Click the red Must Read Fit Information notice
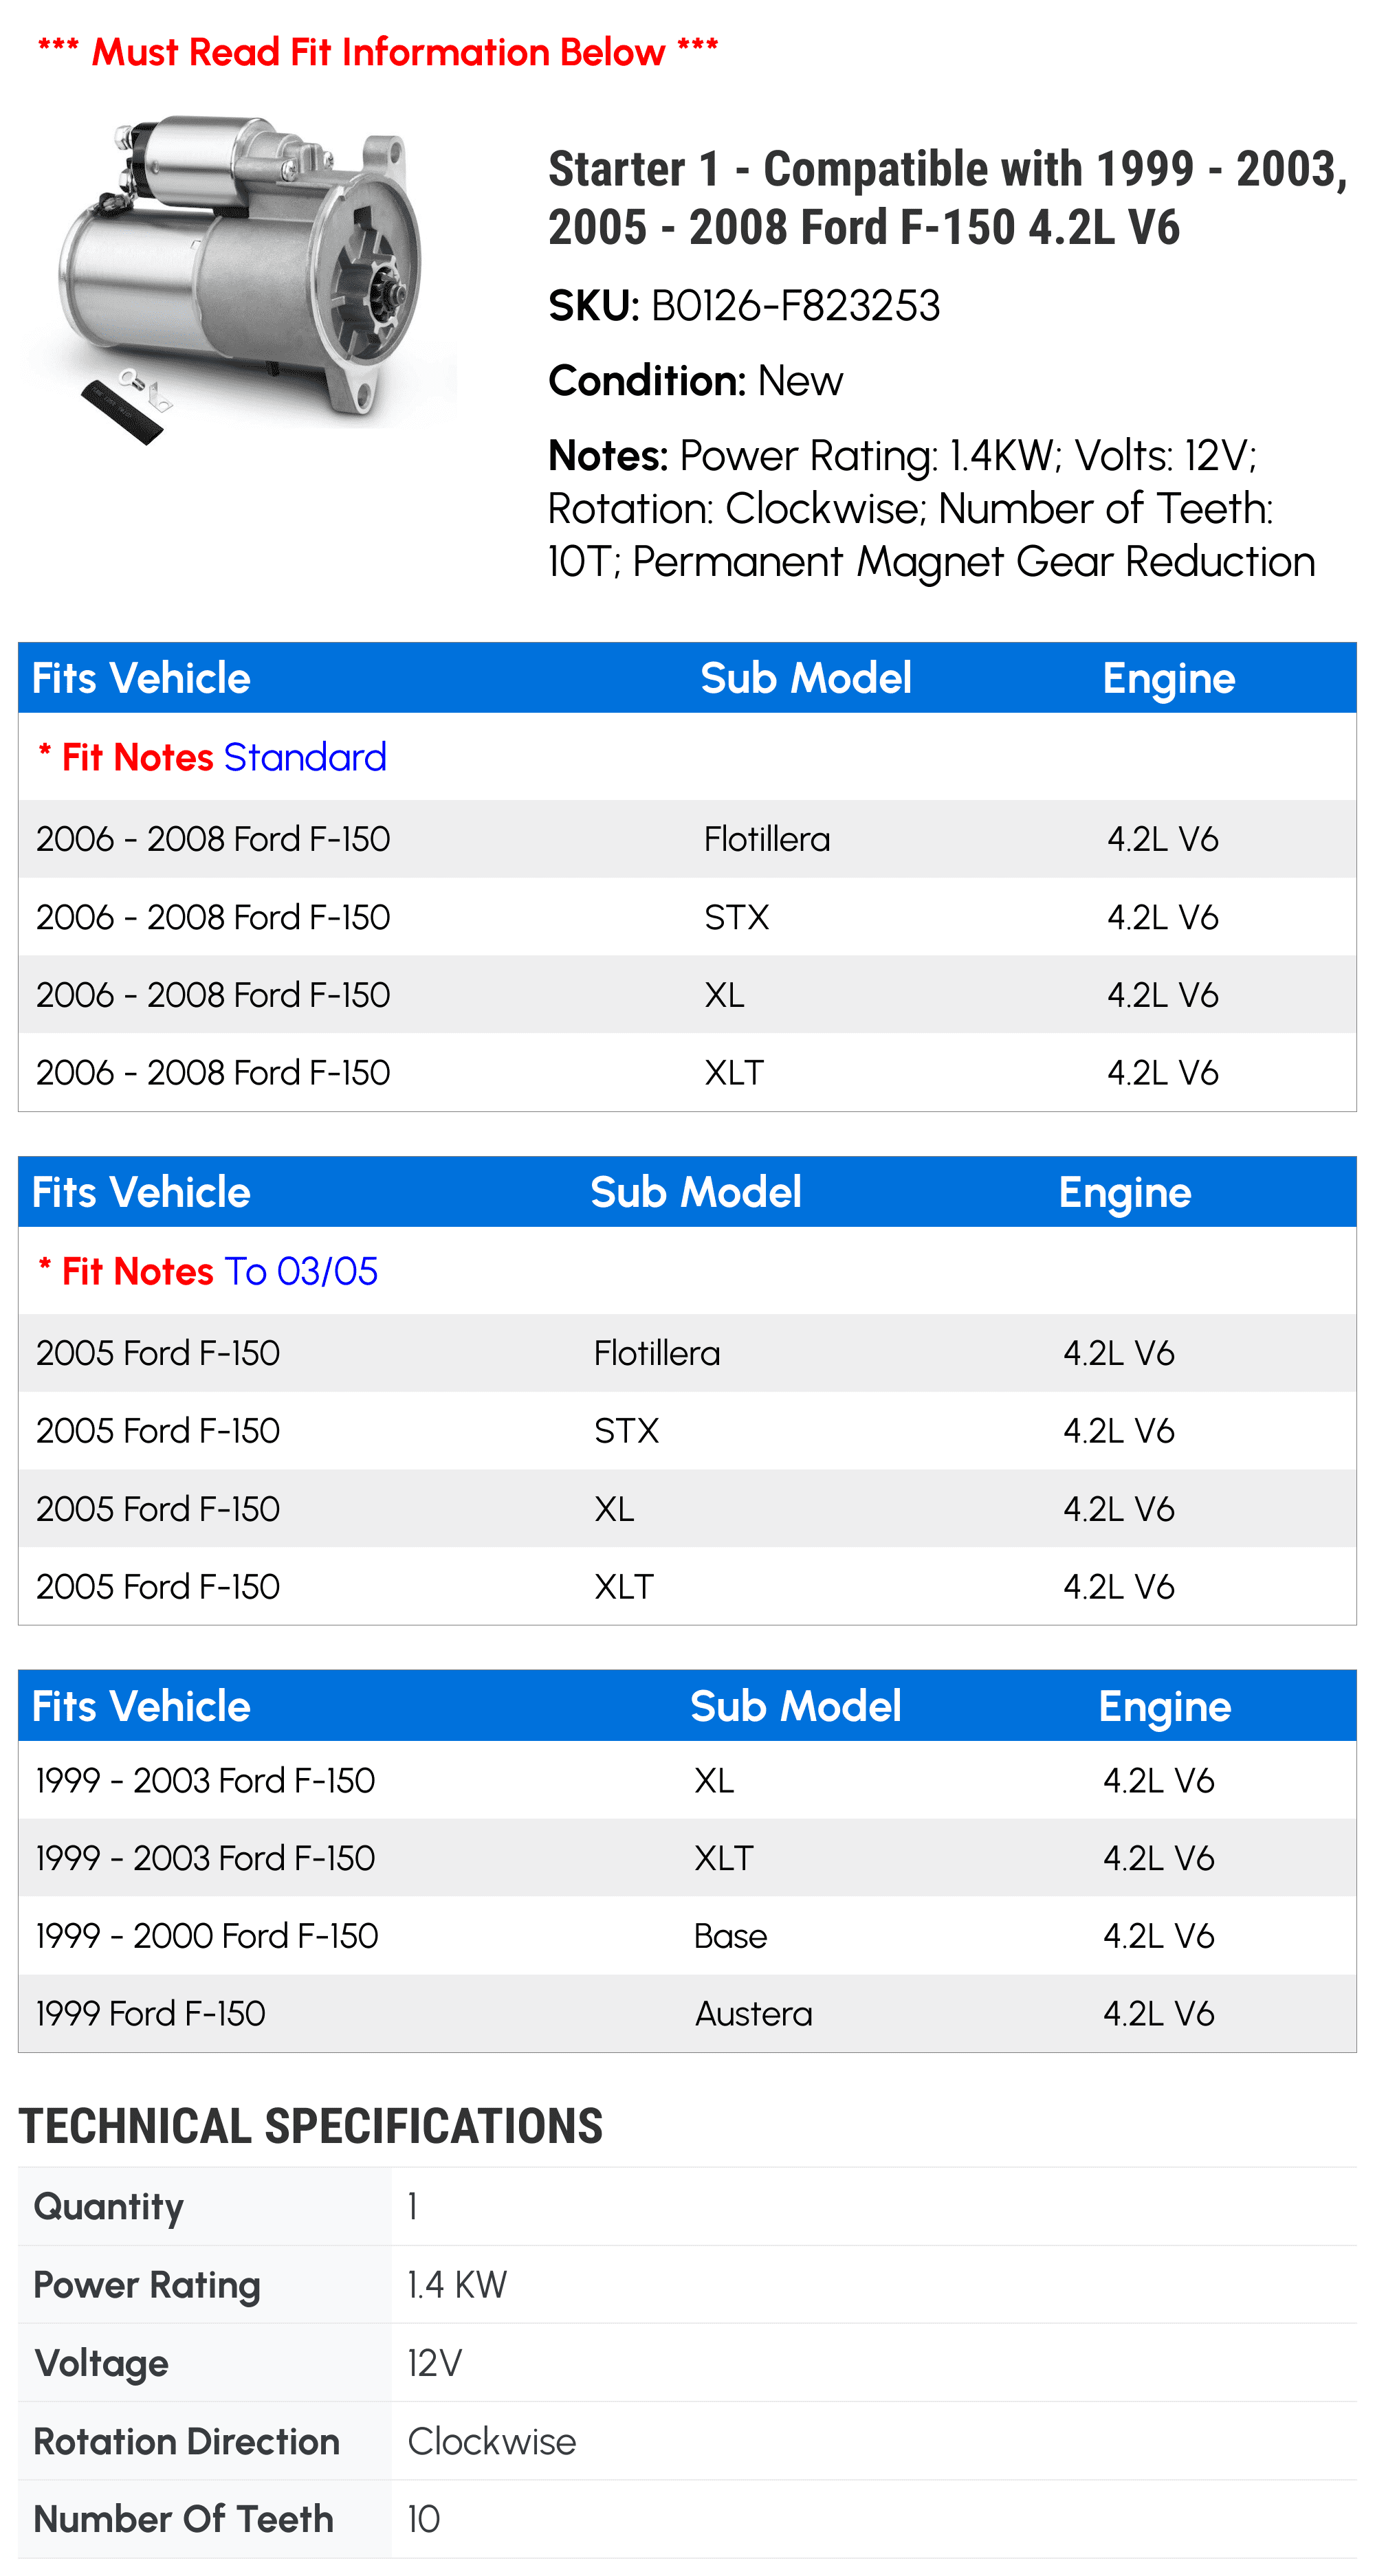This screenshot has width=1375, height=2576. click(377, 52)
